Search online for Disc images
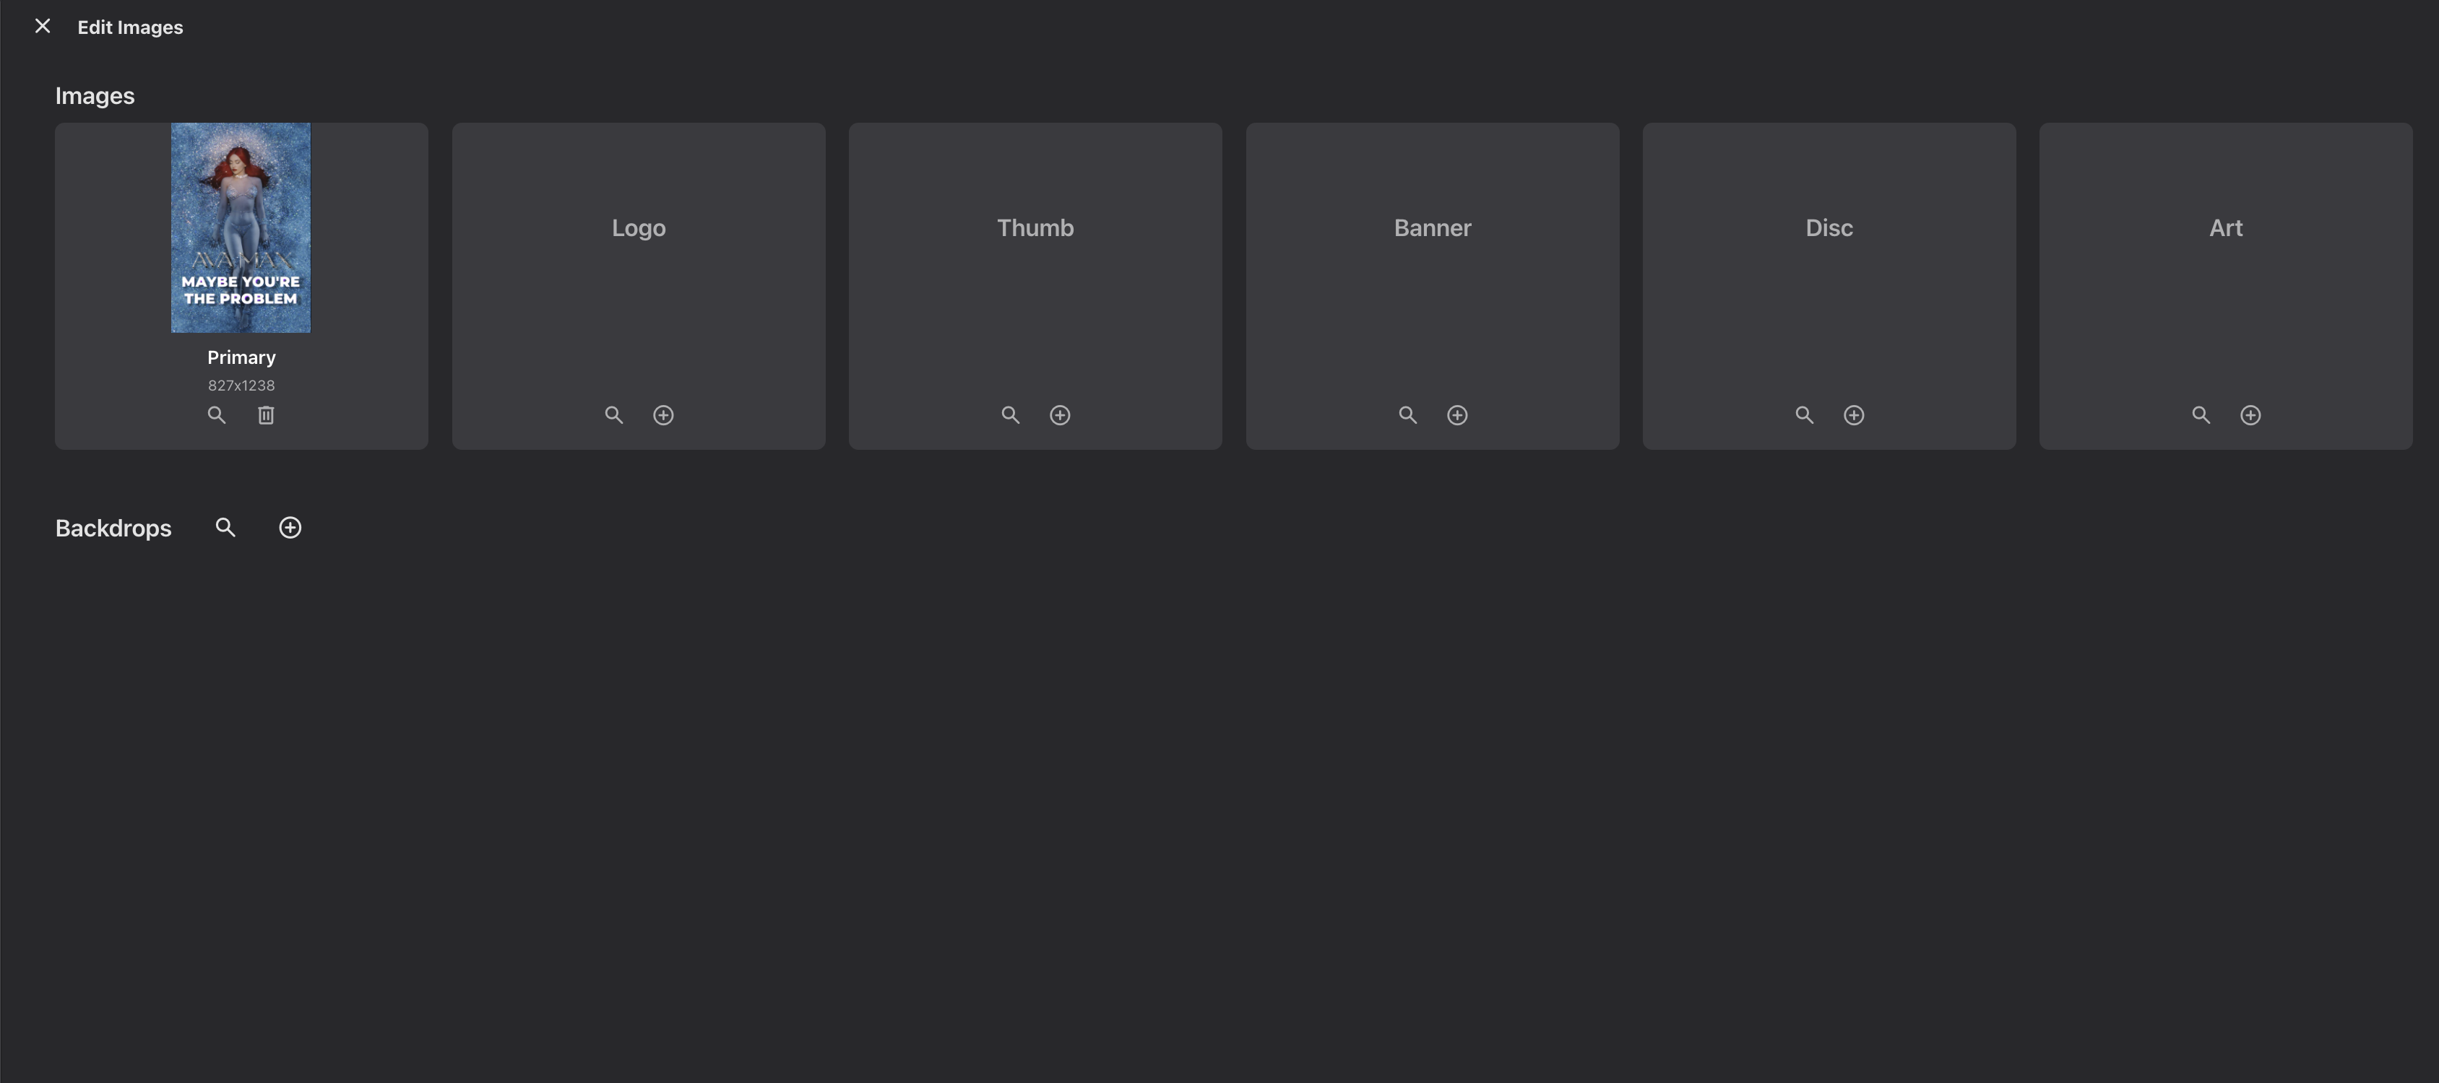 [x=1805, y=415]
